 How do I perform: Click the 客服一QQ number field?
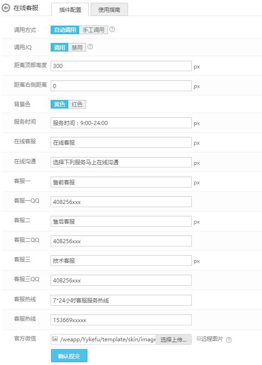click(121, 202)
